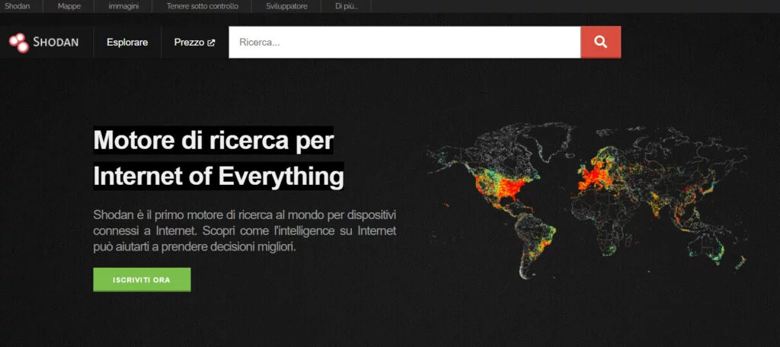Select "Tenere sotto controllo" in the top bar
Image resolution: width=780 pixels, height=347 pixels.
point(203,6)
